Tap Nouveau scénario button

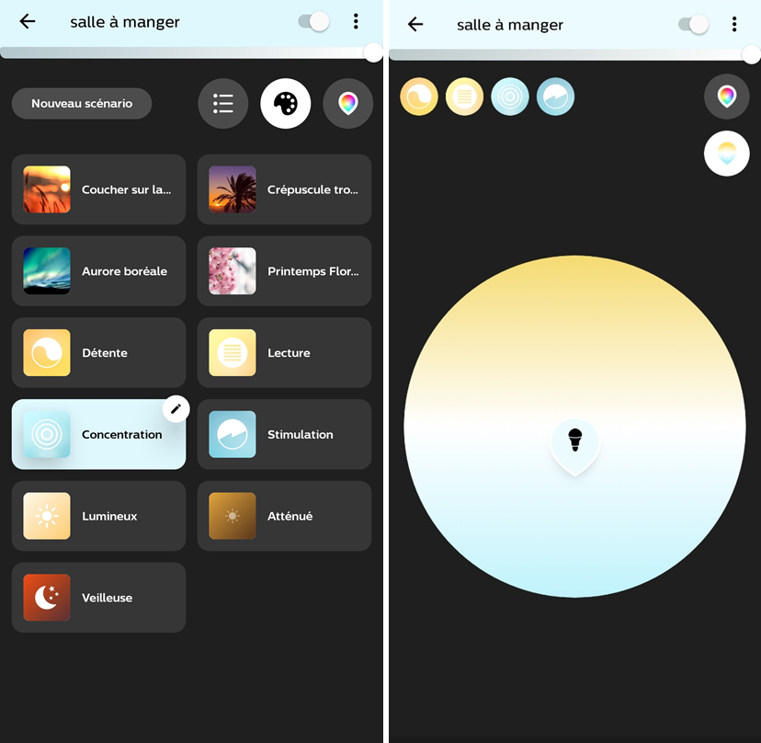82,103
